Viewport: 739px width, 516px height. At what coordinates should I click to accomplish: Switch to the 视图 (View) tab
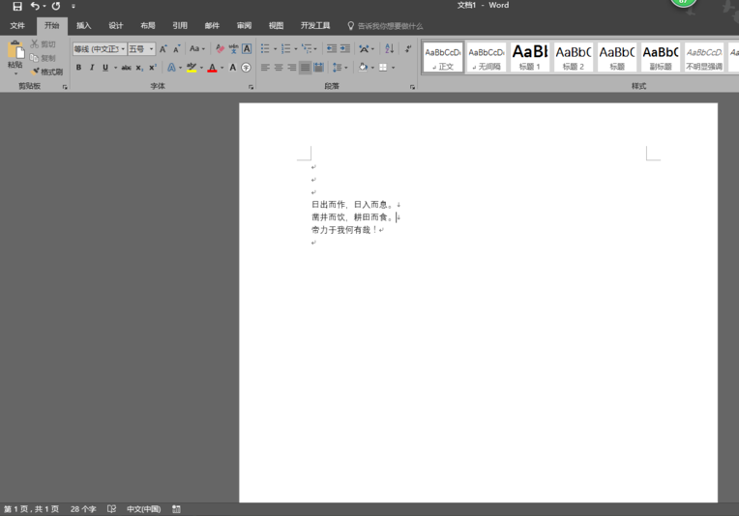pos(276,25)
